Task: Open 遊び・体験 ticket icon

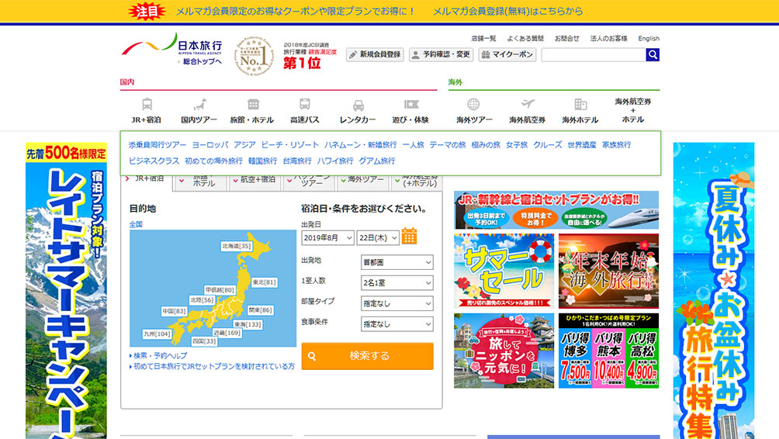Action: tap(411, 104)
